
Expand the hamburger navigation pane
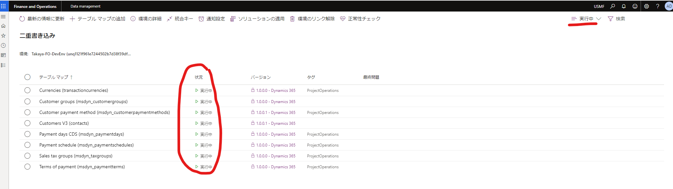tap(3, 16)
